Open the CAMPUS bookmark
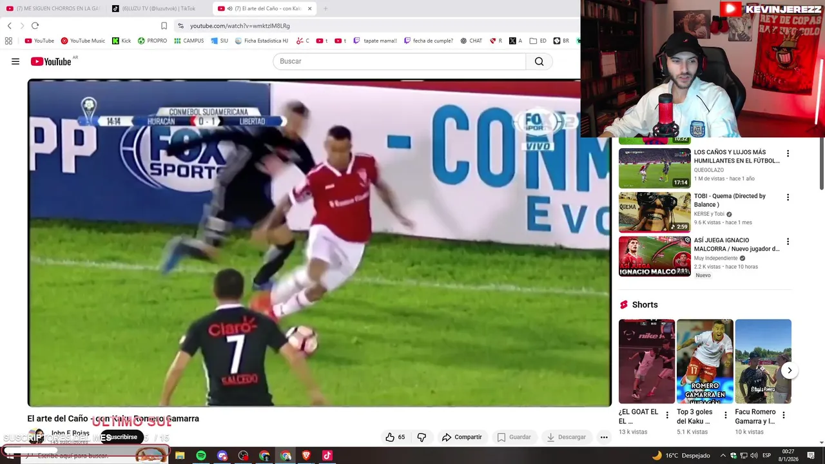 click(x=189, y=41)
